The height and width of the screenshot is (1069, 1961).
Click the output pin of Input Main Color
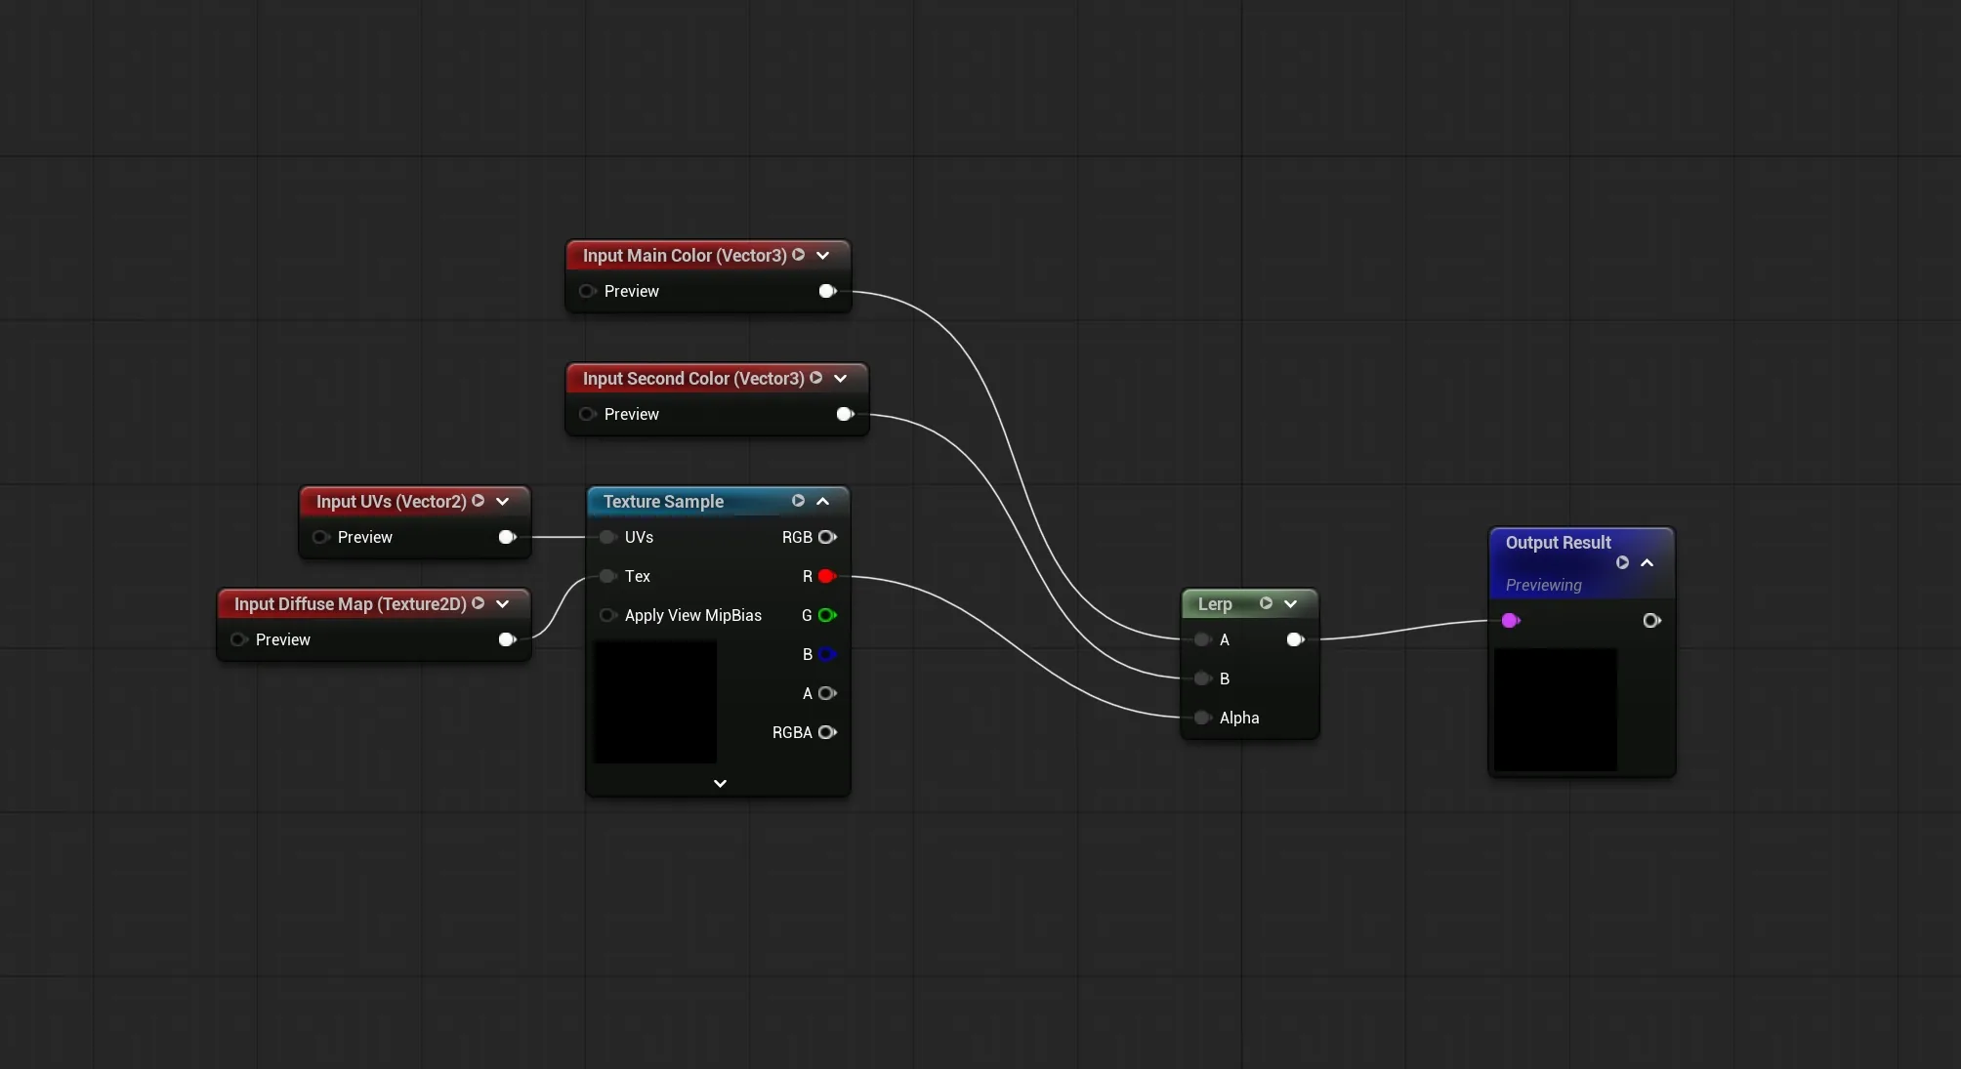pos(827,291)
